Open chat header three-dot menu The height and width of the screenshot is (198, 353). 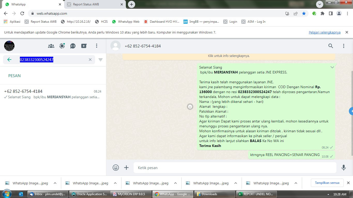[x=344, y=46]
